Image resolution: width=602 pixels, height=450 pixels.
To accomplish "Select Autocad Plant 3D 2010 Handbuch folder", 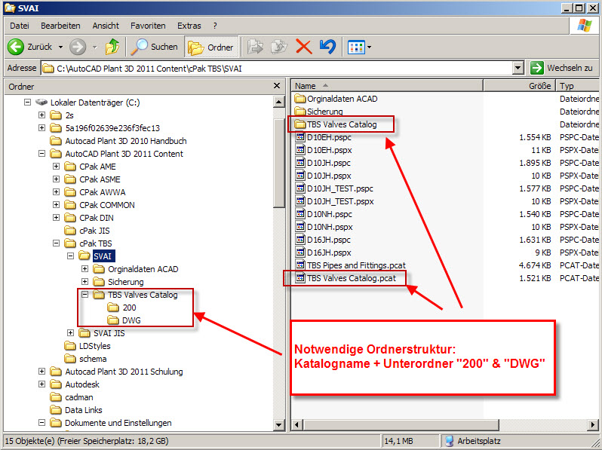I will click(x=118, y=141).
